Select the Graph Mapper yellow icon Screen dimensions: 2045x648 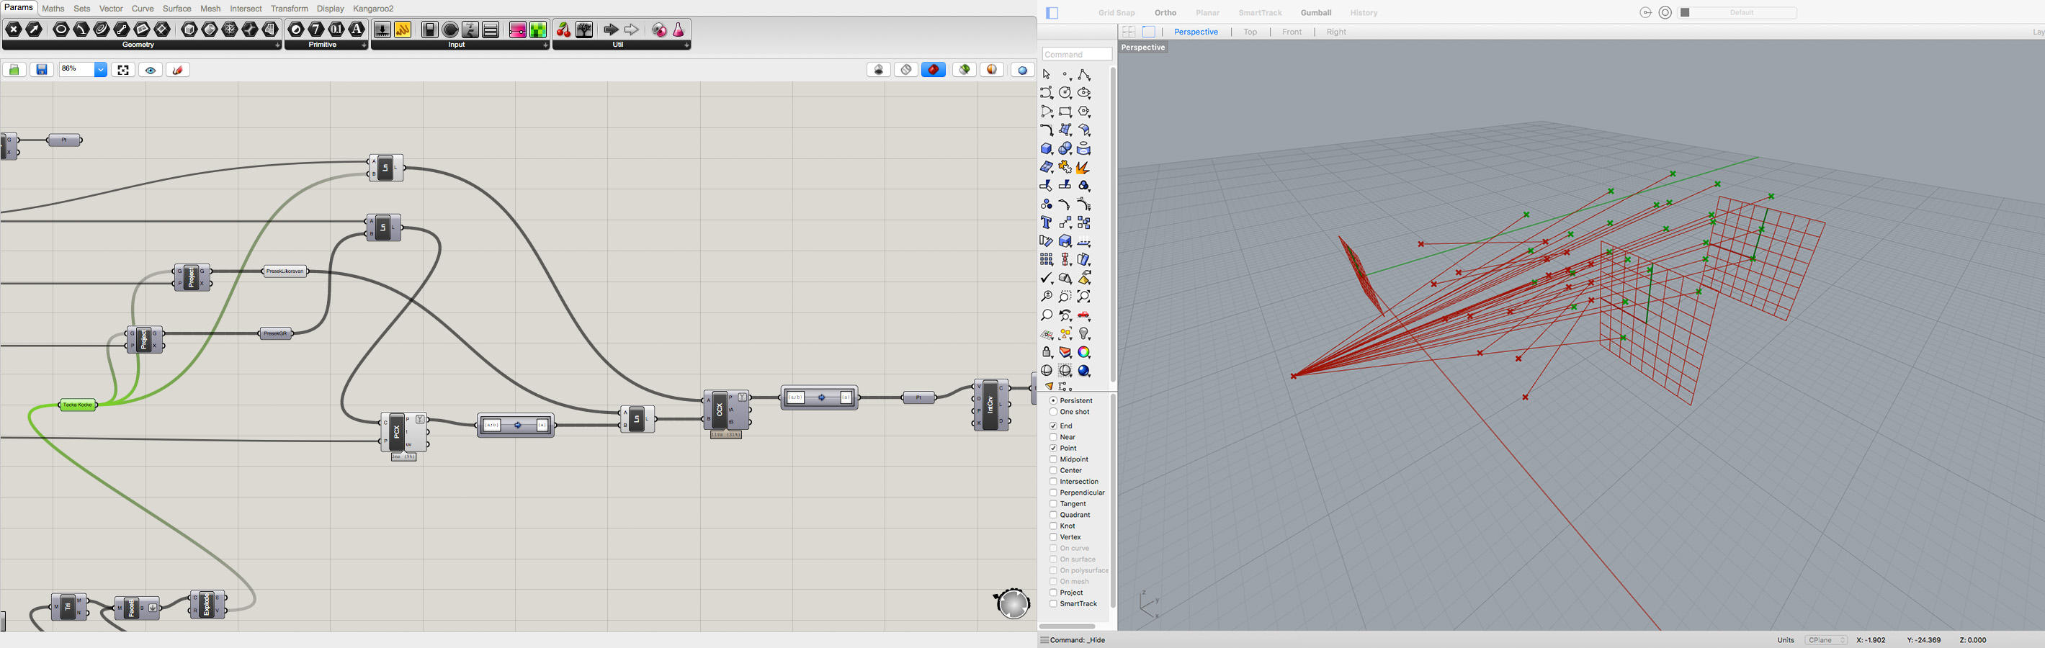[403, 30]
